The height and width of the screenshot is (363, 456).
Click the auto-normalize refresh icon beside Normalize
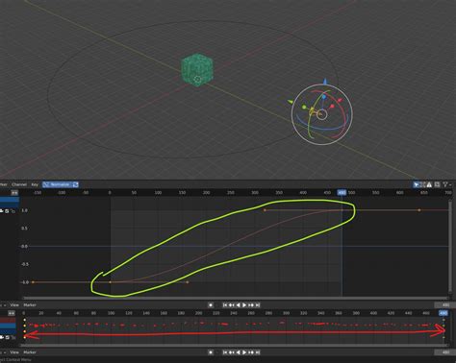coord(76,184)
